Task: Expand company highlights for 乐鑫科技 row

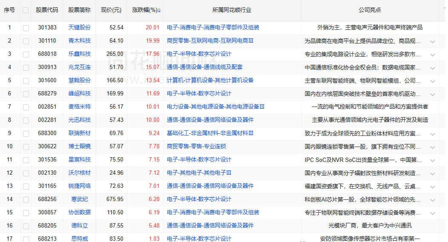Action: pos(433,55)
